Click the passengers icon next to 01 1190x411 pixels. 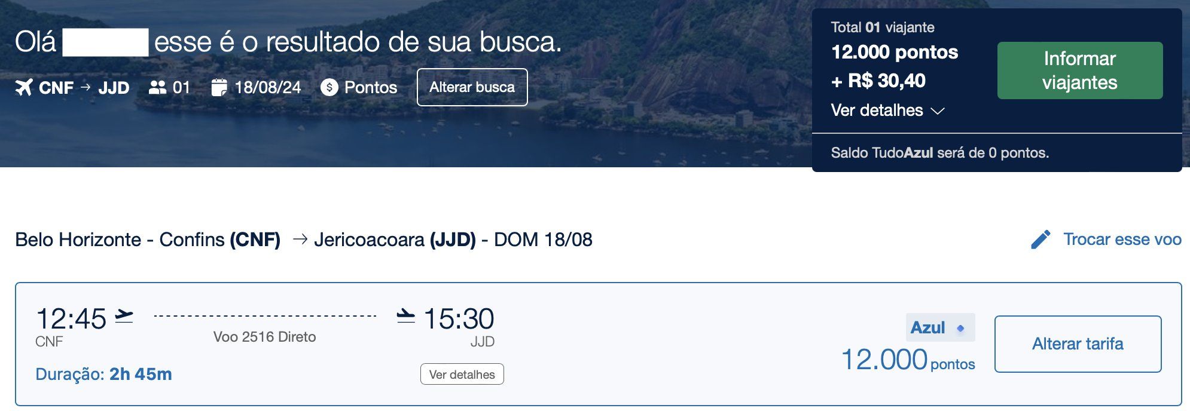coord(157,87)
